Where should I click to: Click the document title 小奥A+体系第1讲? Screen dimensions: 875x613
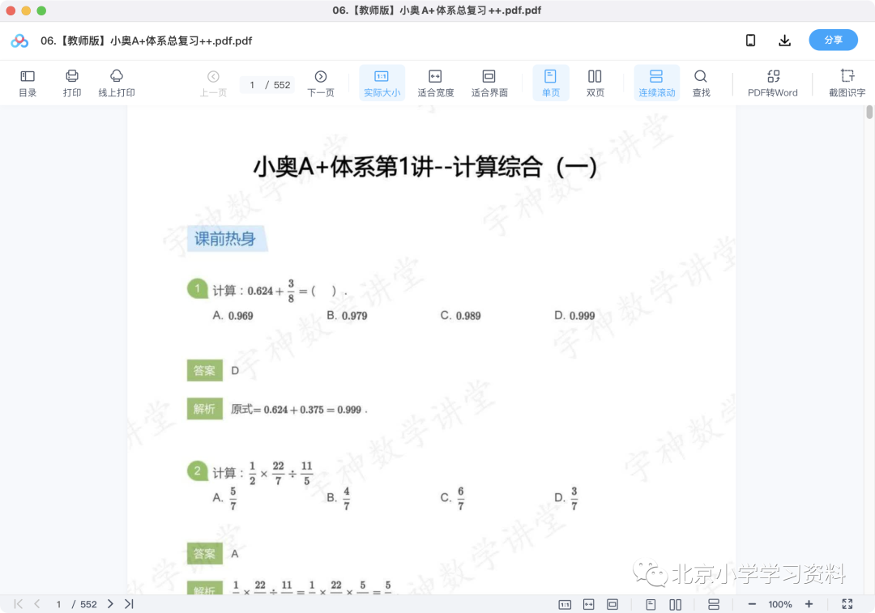click(x=425, y=167)
